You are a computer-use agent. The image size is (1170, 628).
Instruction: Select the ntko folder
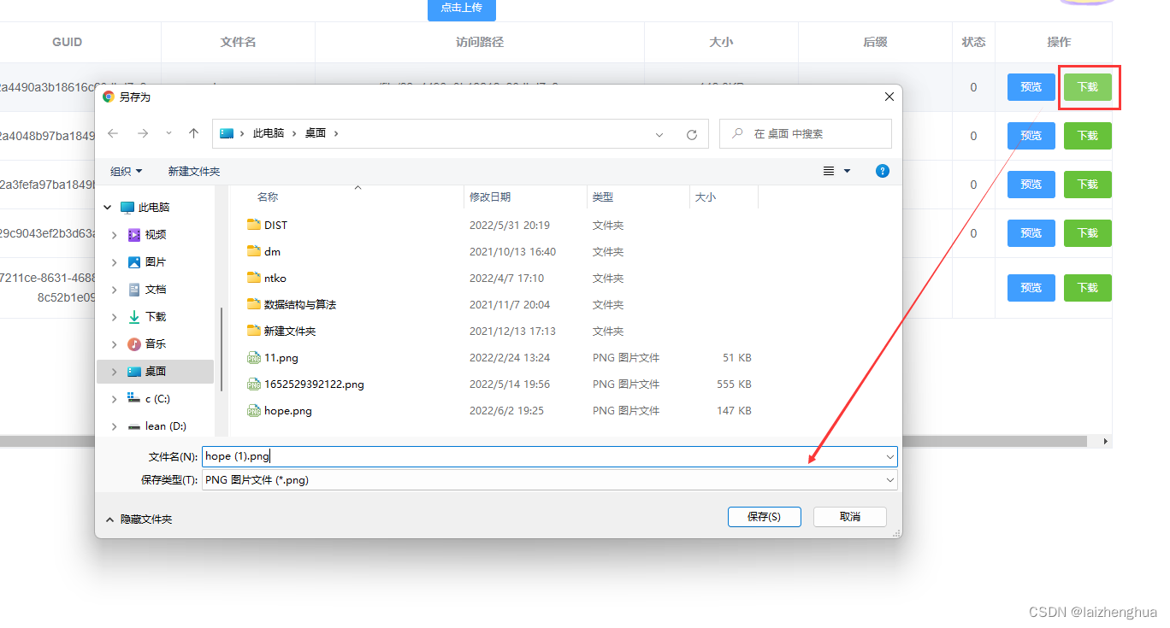275,279
